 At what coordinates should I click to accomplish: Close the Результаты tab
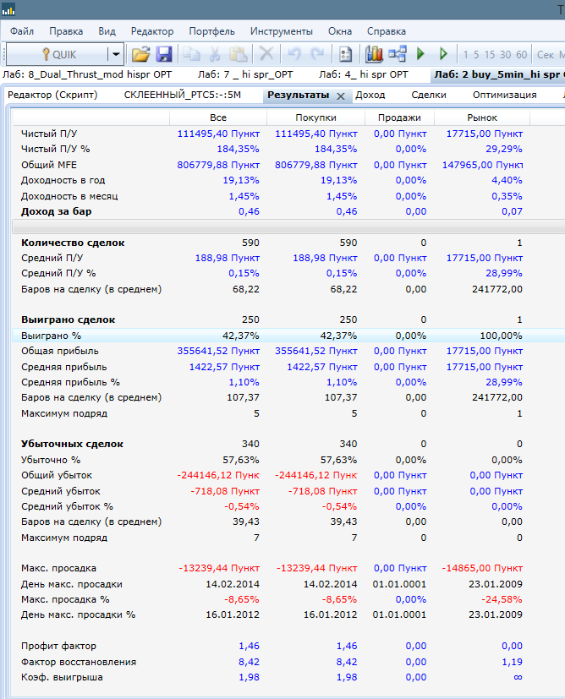(x=340, y=96)
